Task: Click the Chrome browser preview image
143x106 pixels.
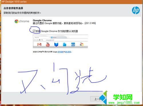Action: 60,41
